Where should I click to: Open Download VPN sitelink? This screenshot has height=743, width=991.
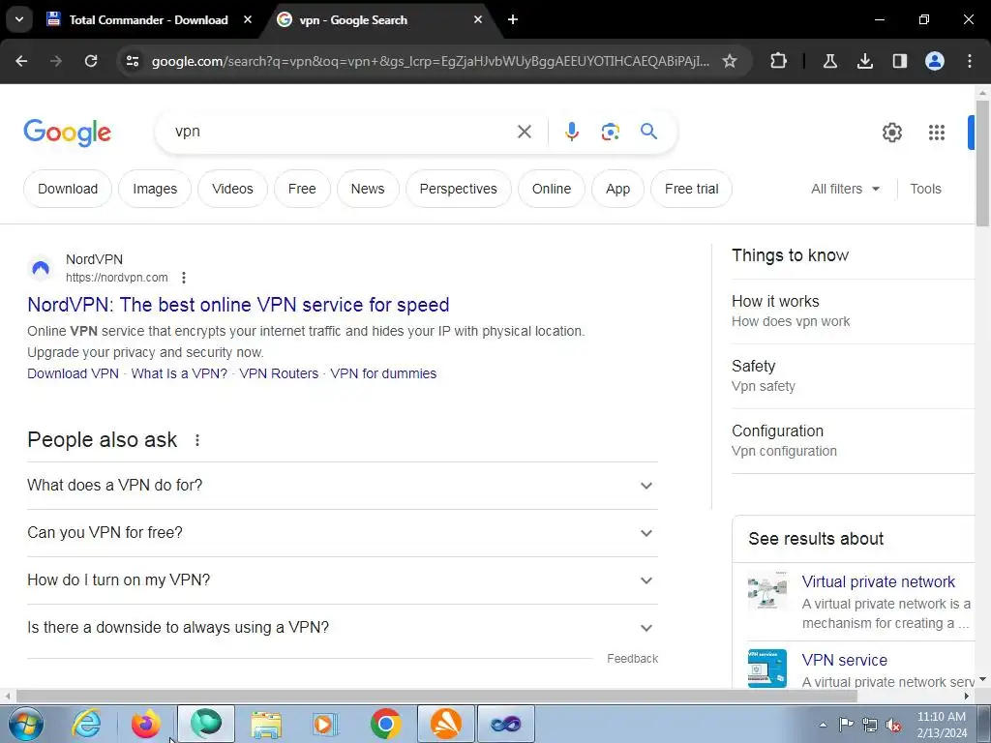[73, 373]
